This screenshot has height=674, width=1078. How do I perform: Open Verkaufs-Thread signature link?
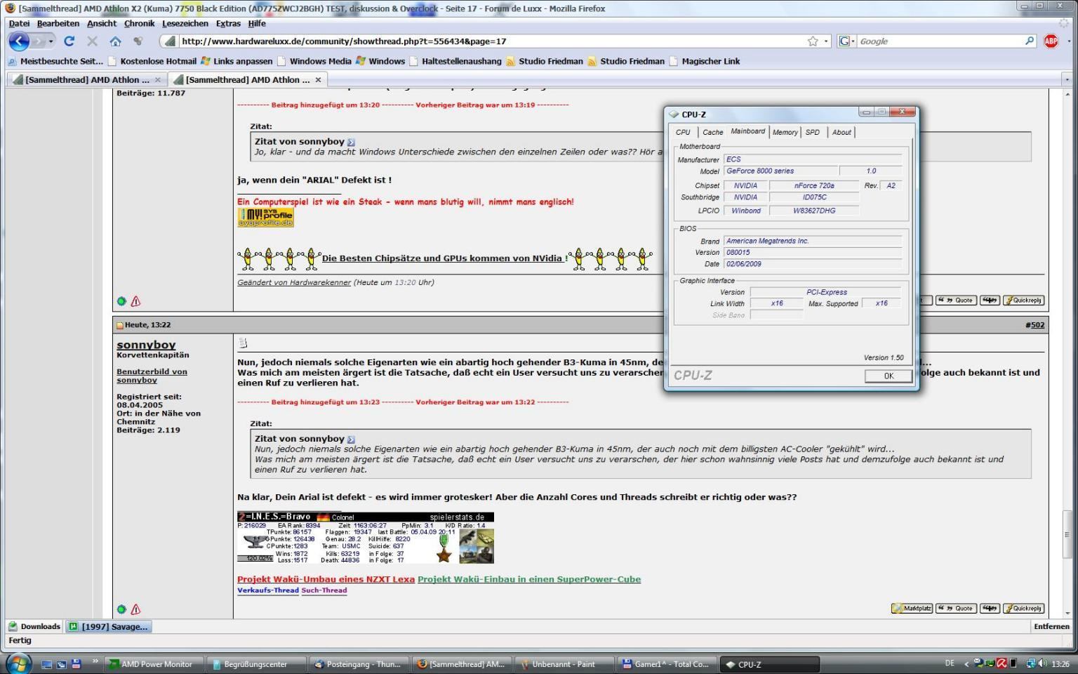(268, 590)
